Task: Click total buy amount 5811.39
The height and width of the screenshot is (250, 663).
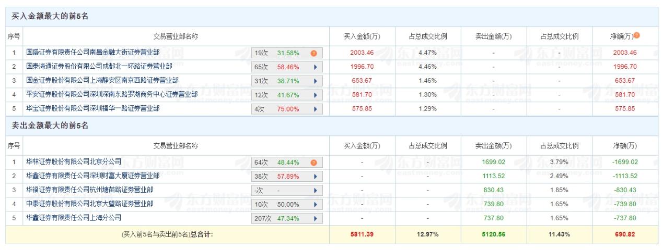Action: pyautogui.click(x=362, y=234)
